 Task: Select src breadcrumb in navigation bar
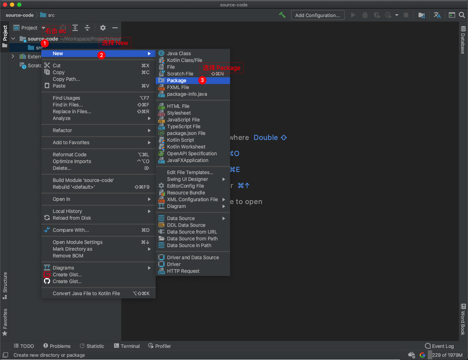(x=47, y=15)
